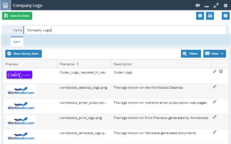Click filename workbooks_print_logo.png
The width and height of the screenshot is (231, 144).
(x=81, y=118)
